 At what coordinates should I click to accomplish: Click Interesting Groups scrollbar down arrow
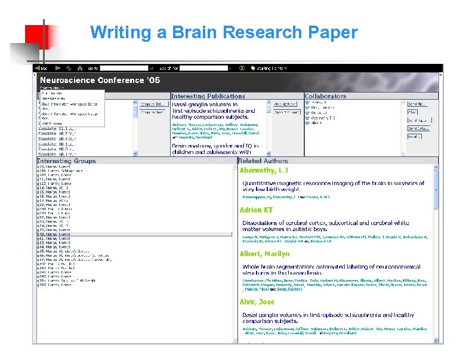pyautogui.click(x=235, y=340)
